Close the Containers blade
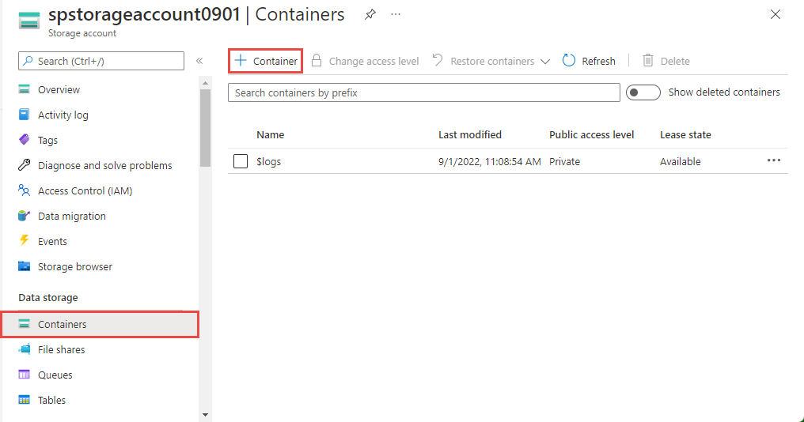Viewport: 804px width, 422px height. click(x=776, y=14)
